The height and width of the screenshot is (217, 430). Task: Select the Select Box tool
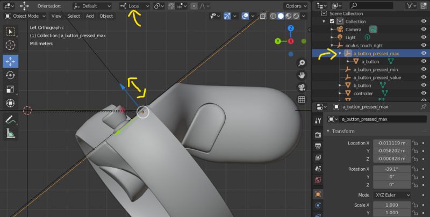[x=10, y=32]
